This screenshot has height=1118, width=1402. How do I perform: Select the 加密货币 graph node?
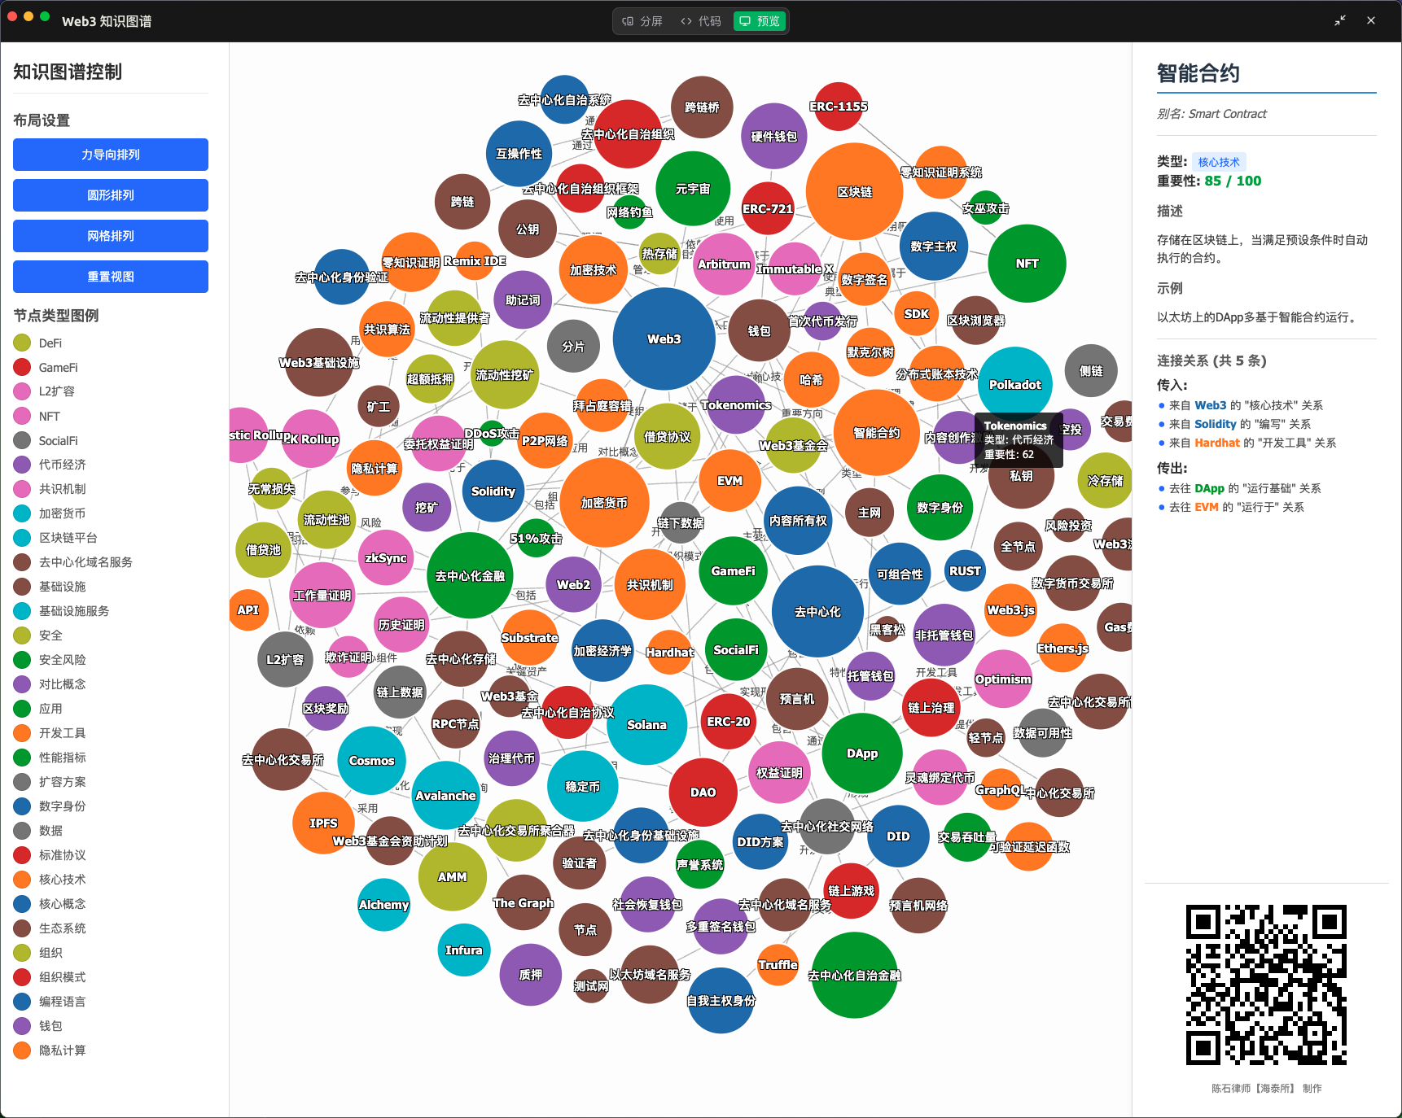click(604, 503)
